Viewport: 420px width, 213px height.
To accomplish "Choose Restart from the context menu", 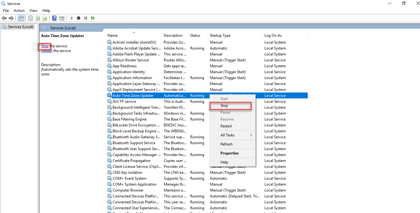I will (226, 126).
